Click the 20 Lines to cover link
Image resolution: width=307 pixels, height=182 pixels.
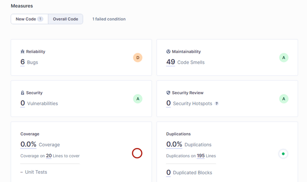tap(49, 155)
